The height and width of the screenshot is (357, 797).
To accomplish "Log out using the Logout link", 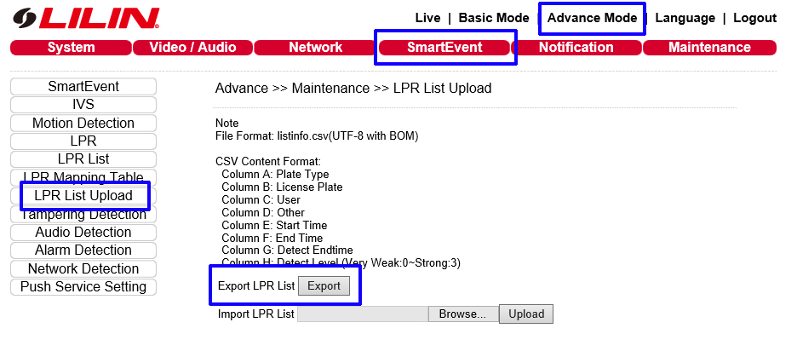I will point(754,18).
